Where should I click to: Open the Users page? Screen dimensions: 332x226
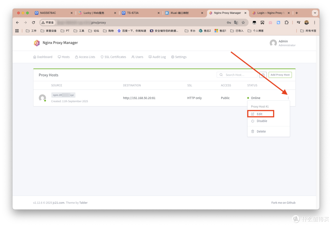(137, 57)
